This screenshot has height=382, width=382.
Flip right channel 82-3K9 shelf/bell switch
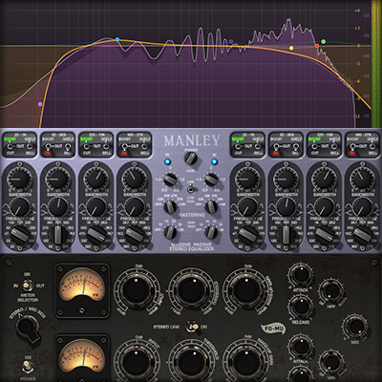(x=295, y=146)
